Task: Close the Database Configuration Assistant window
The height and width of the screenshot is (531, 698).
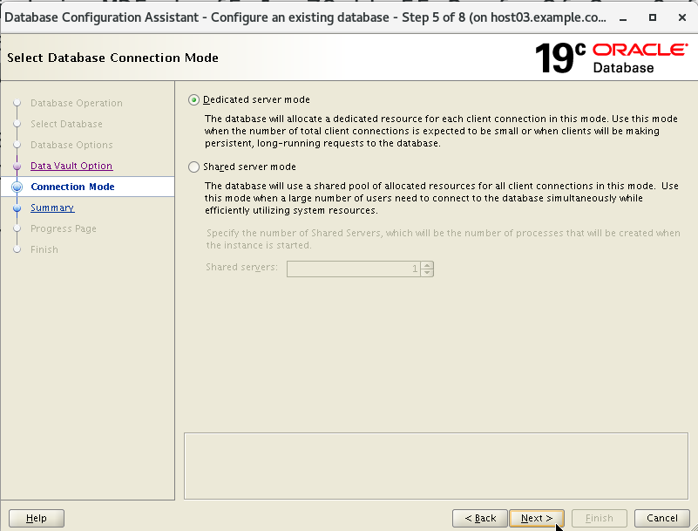Action: tap(682, 17)
